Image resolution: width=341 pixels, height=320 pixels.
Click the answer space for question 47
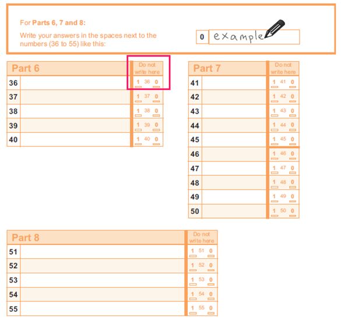tap(234, 168)
